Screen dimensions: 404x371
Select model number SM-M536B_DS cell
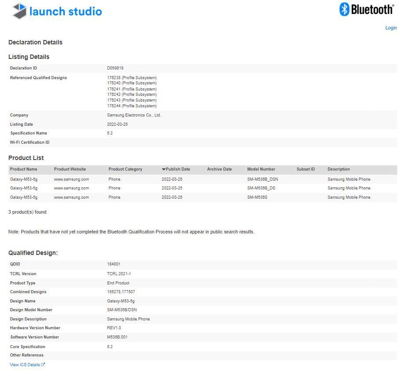pos(261,188)
